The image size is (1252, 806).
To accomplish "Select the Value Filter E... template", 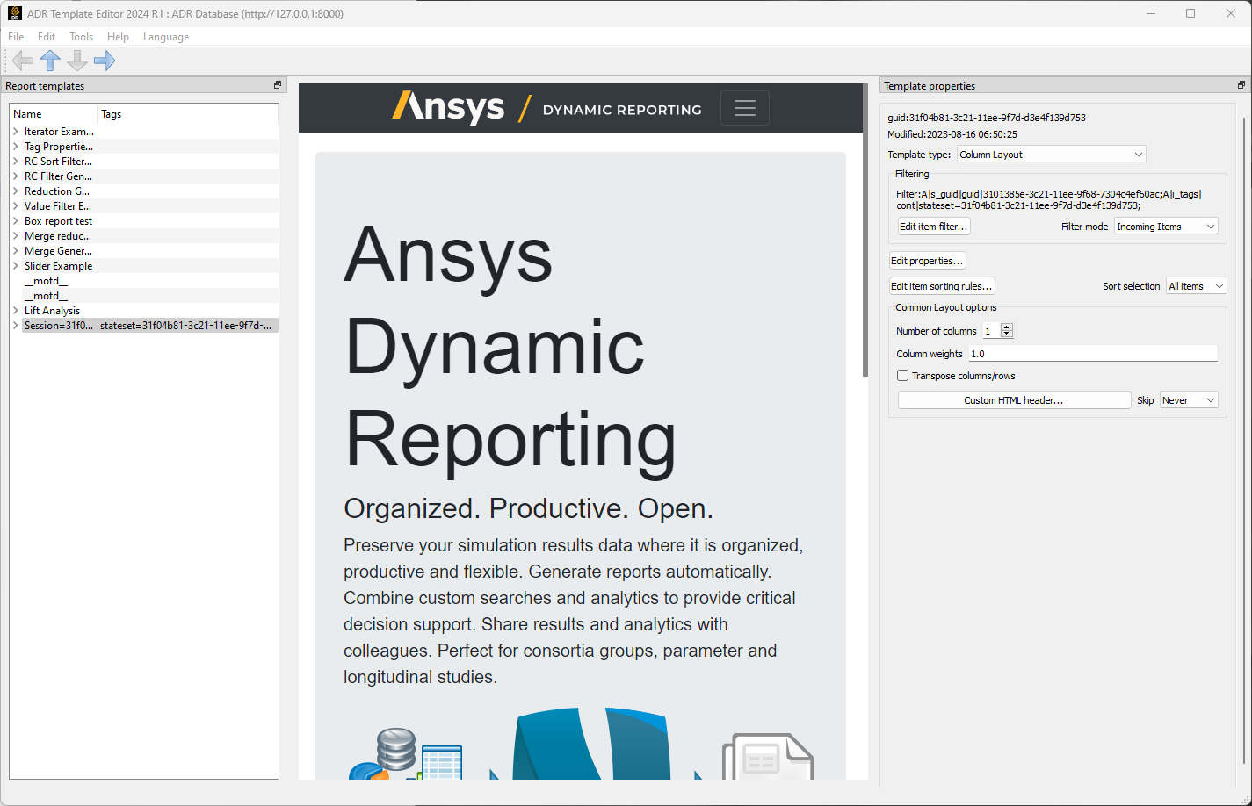I will point(58,206).
